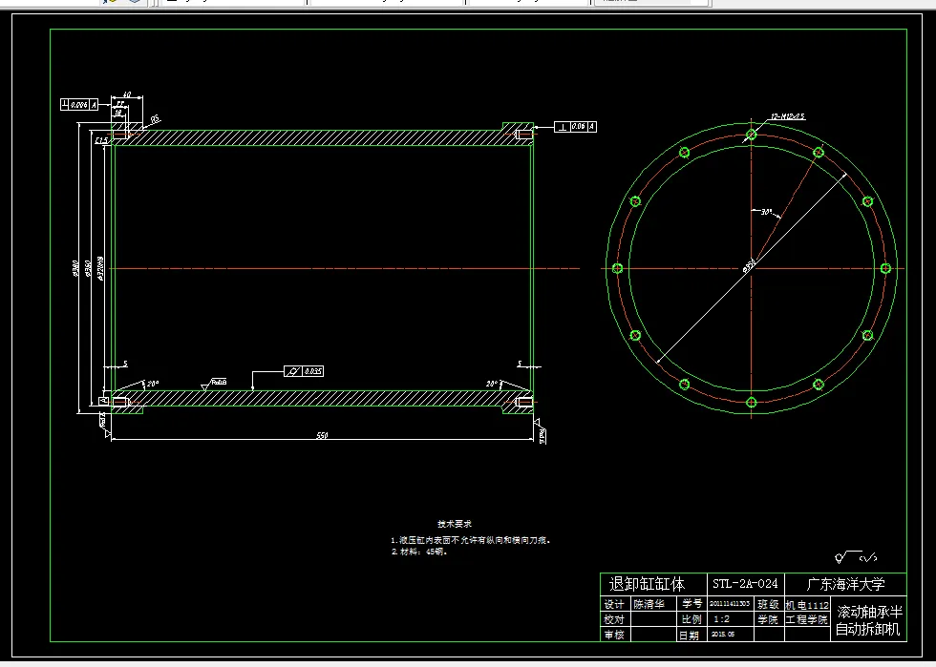Viewport: 936px width, 667px height.
Task: Select left '5' chamfer length dimension
Action: (x=125, y=364)
